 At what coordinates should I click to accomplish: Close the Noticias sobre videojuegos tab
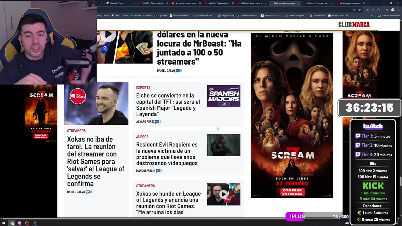click(298, 3)
